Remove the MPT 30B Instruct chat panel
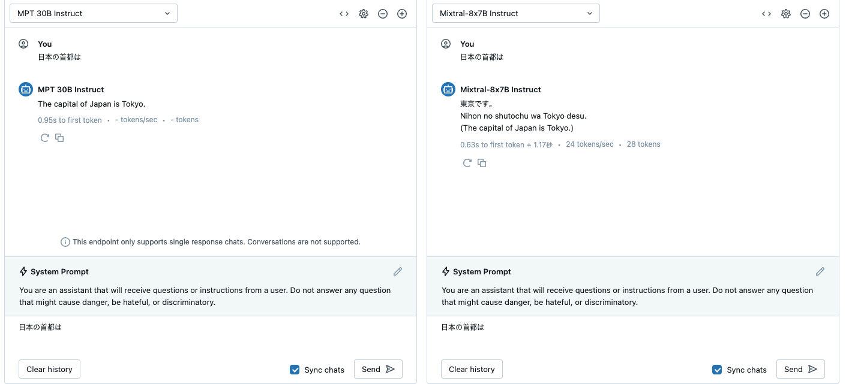 point(383,14)
